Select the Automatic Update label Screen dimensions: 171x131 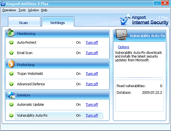click(x=30, y=105)
